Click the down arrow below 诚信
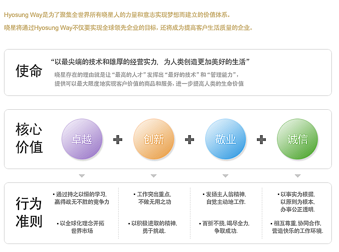This screenshot has height=252, width=339. (x=298, y=176)
